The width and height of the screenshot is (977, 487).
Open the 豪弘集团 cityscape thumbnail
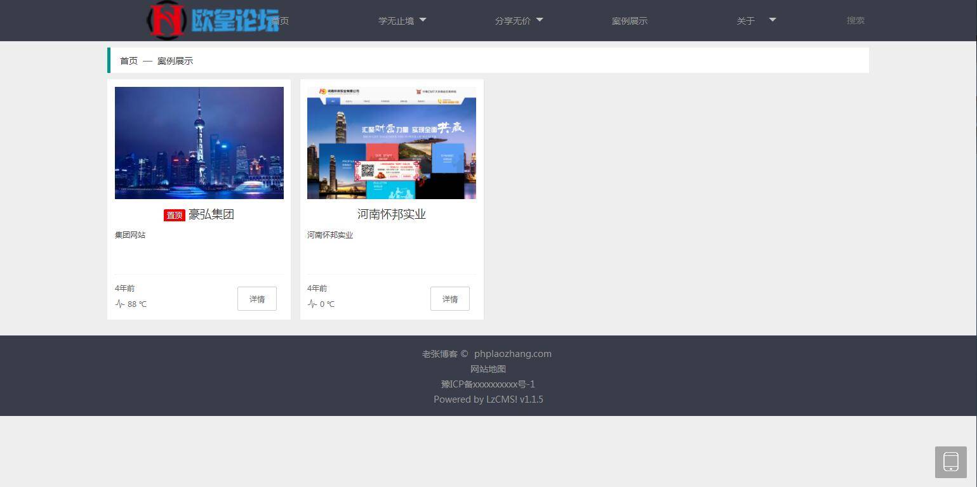pos(199,143)
